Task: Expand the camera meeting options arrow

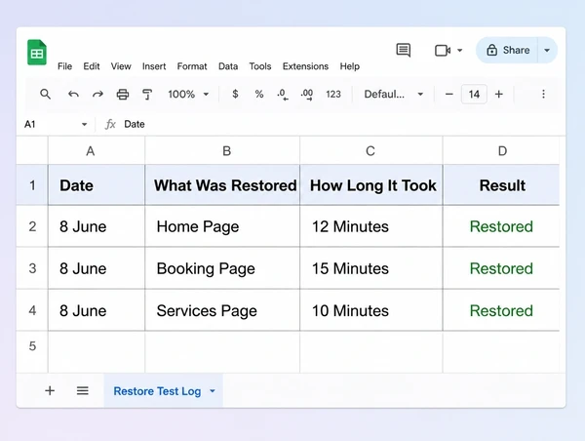Action: pyautogui.click(x=460, y=51)
